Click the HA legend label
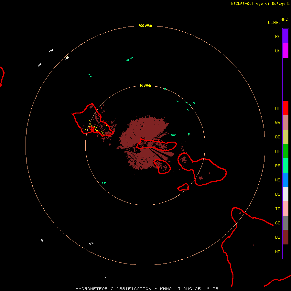 [x=277, y=108]
